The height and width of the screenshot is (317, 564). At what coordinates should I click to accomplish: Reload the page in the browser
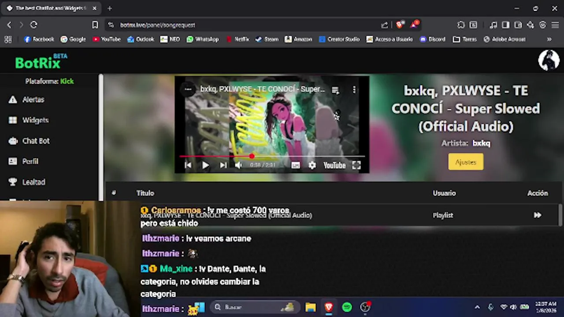(x=34, y=25)
